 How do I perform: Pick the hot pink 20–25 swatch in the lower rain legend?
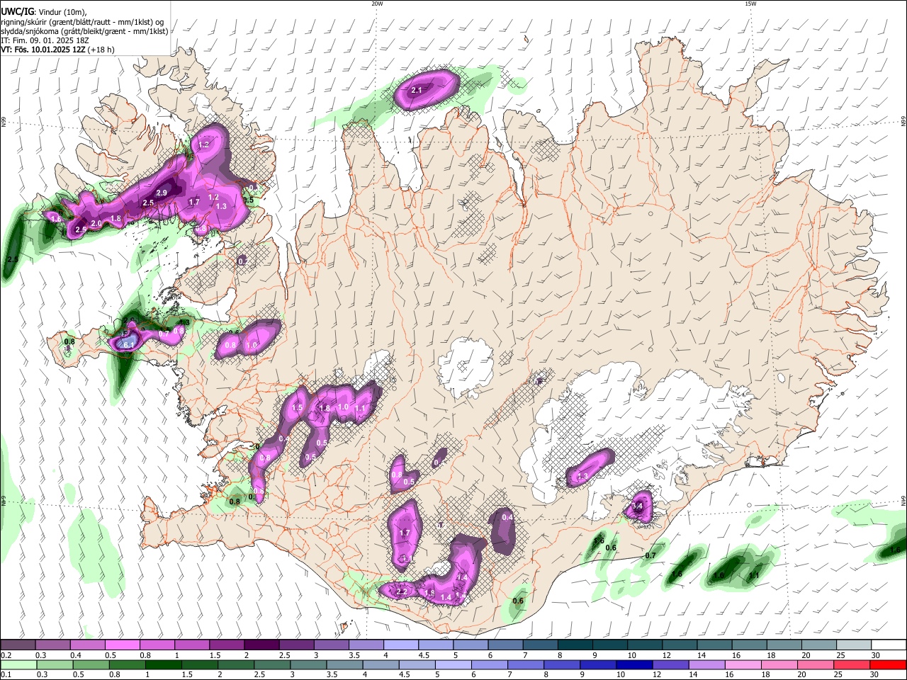(x=814, y=664)
